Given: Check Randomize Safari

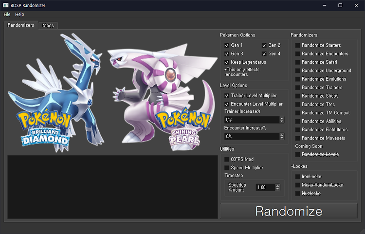Looking at the screenshot, I should point(297,62).
